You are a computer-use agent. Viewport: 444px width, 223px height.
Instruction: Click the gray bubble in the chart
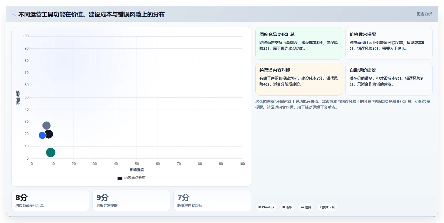[46, 126]
